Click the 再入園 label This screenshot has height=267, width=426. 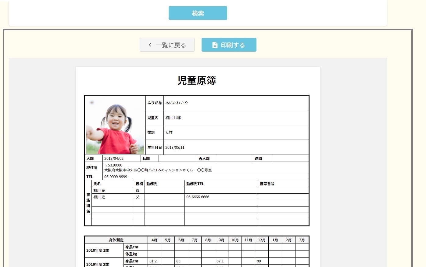coord(204,158)
